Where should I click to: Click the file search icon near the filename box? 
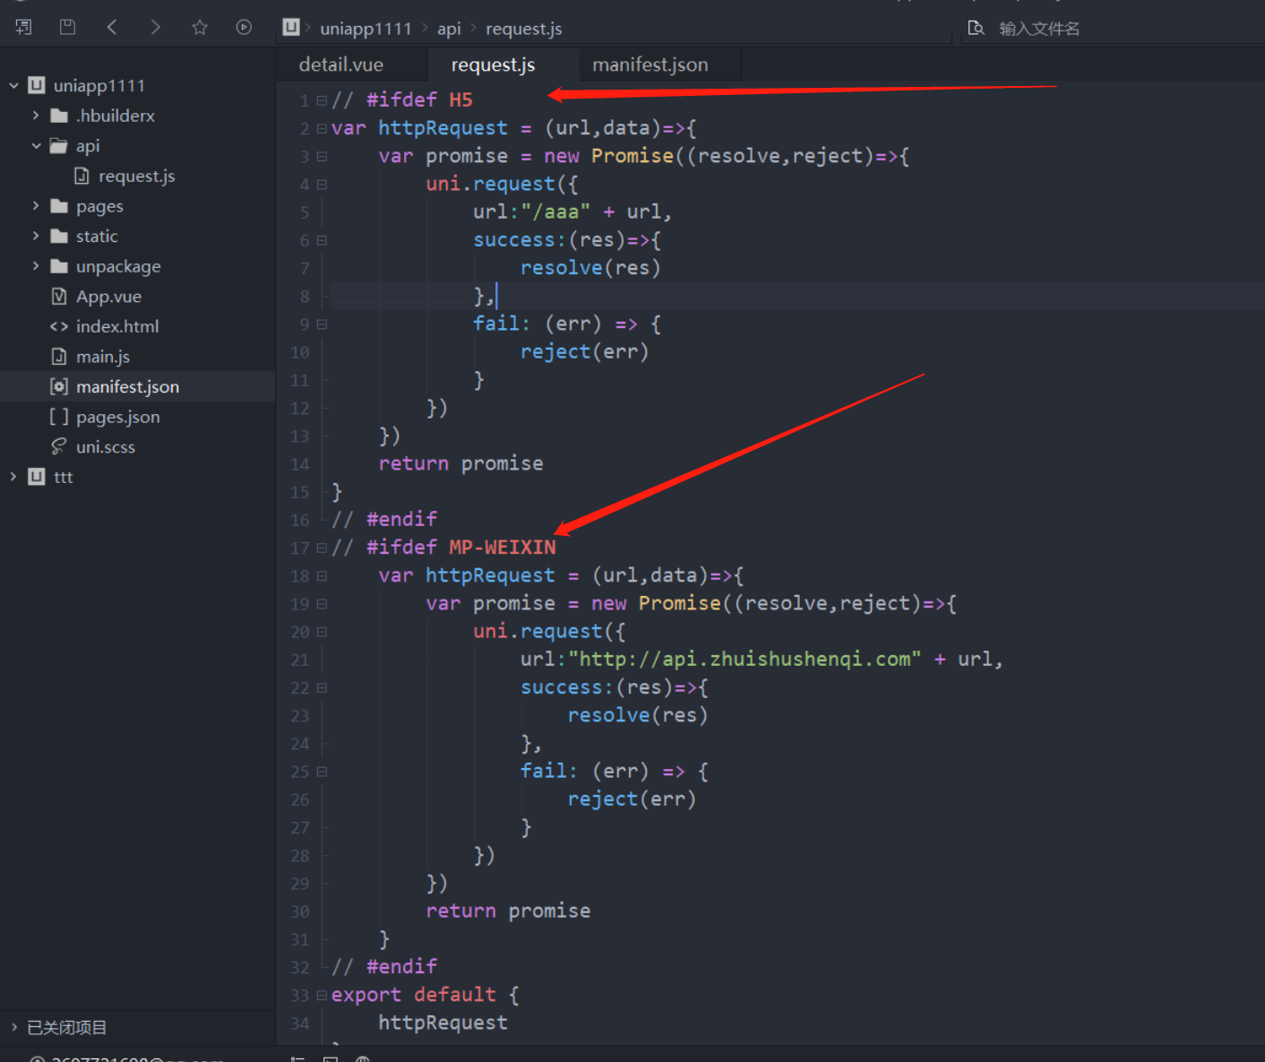(x=977, y=28)
